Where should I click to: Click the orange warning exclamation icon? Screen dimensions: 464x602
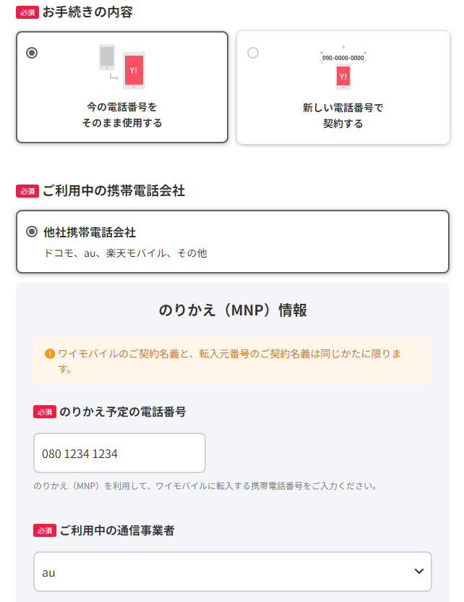pyautogui.click(x=50, y=354)
